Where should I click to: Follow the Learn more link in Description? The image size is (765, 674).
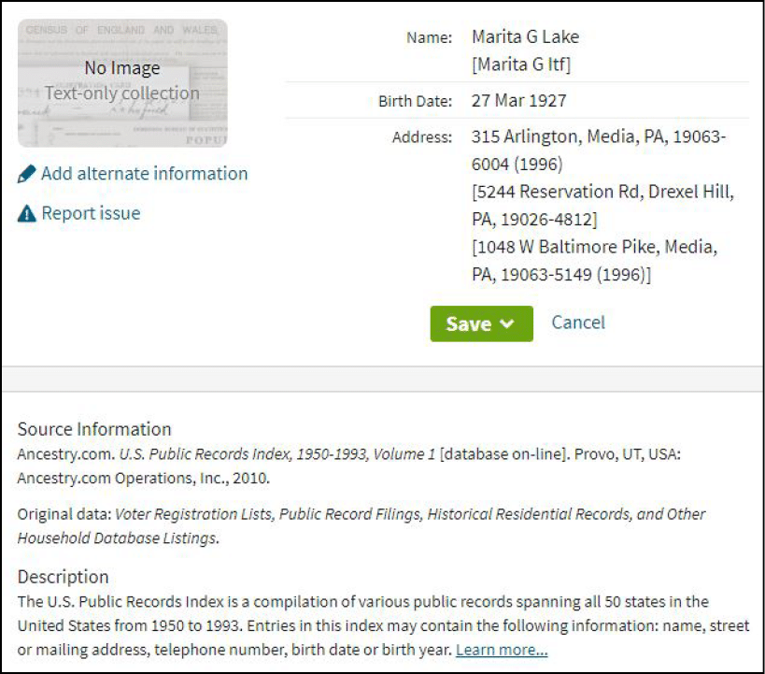pyautogui.click(x=502, y=650)
